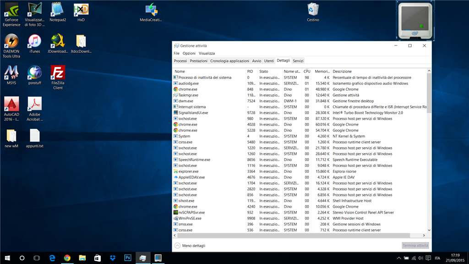This screenshot has height=264, width=469.
Task: Open Dropbox from the taskbar
Action: [x=113, y=258]
